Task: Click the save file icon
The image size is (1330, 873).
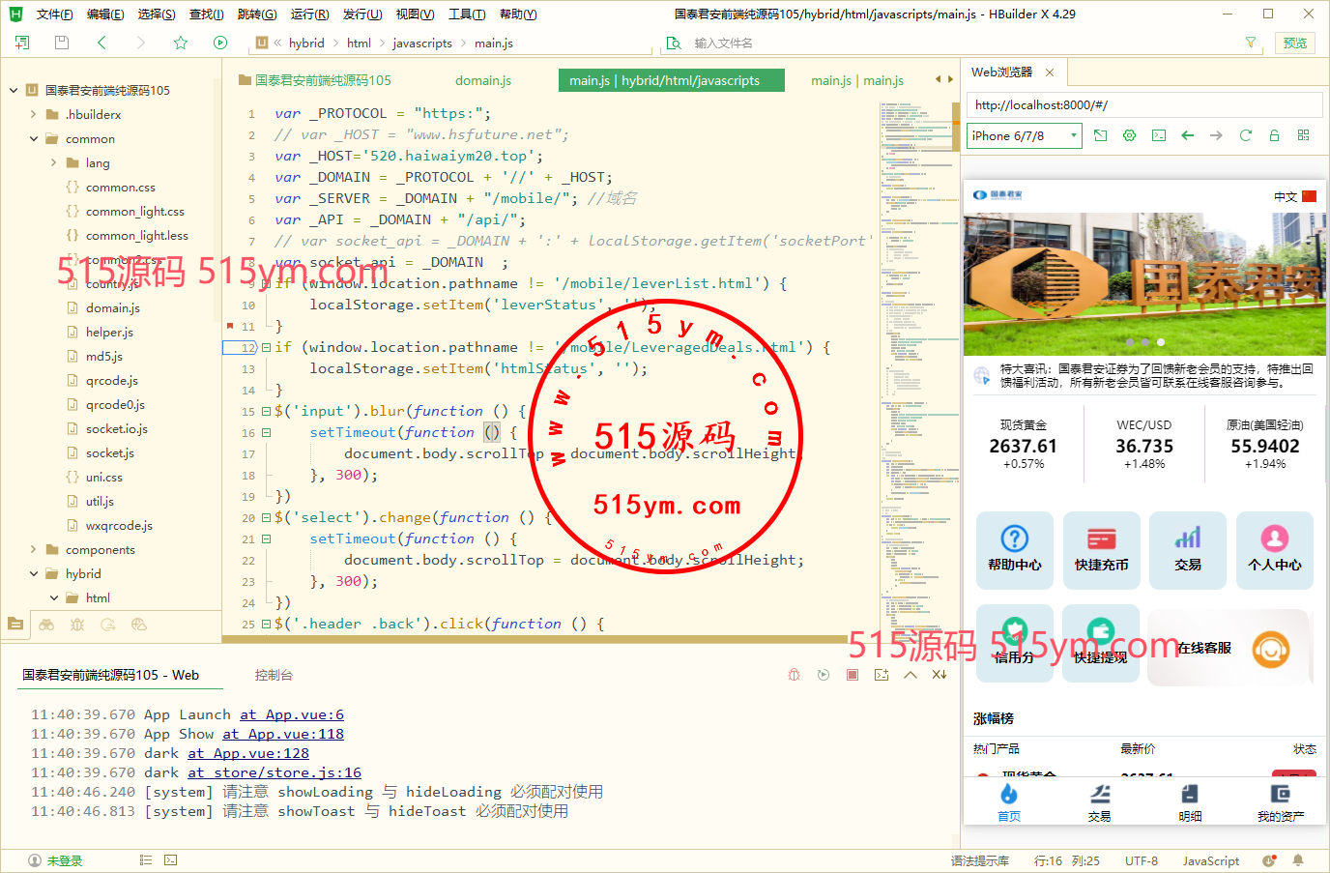Action: (x=62, y=43)
